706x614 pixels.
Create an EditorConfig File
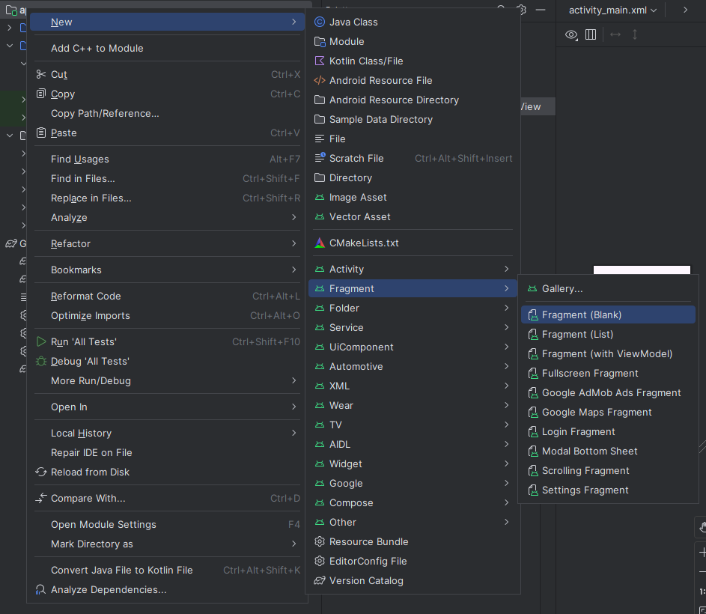coord(412,561)
